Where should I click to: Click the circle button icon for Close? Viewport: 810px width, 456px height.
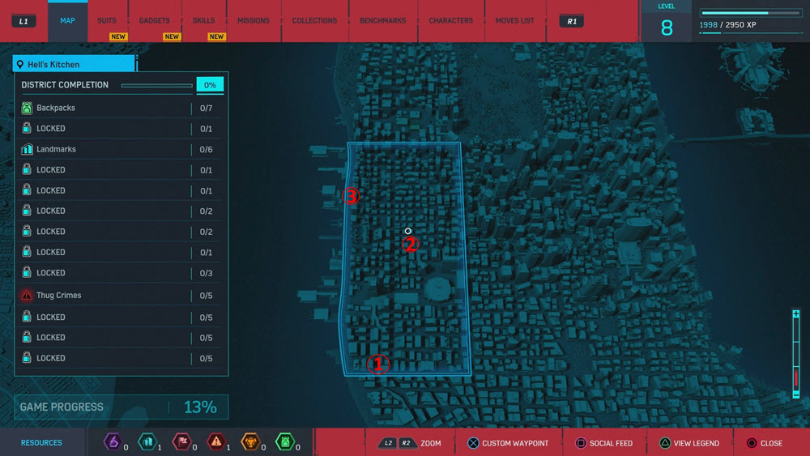752,443
